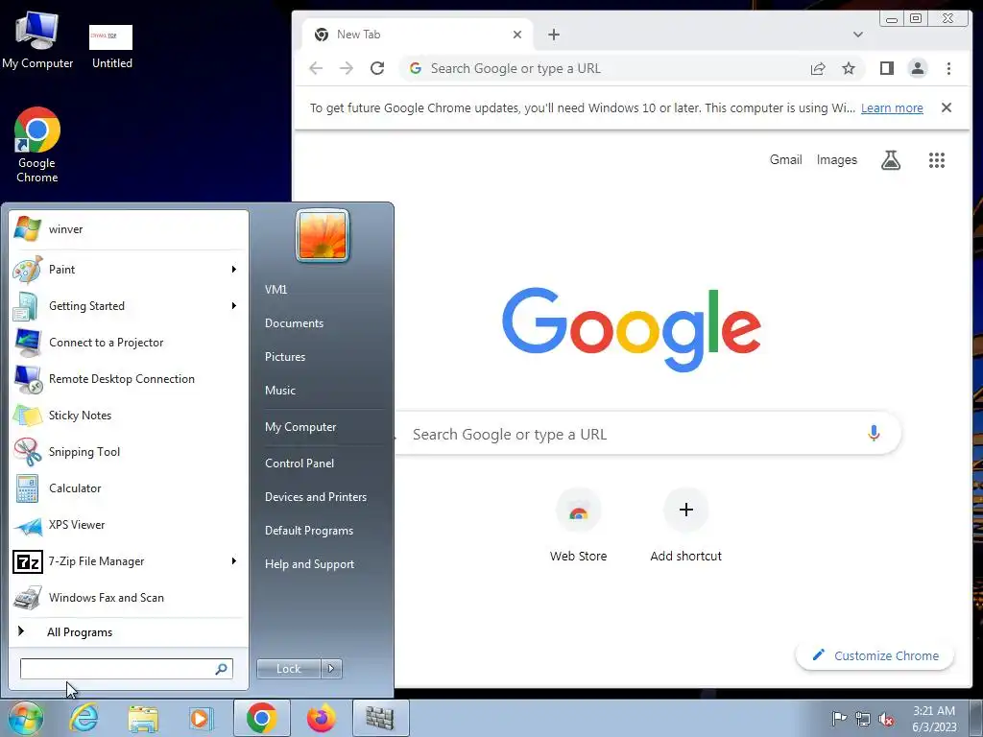Open Chrome profile avatar menu
Screen dimensions: 983x737
tap(918, 68)
